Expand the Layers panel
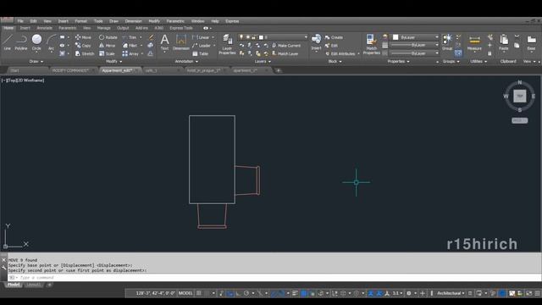 tap(263, 62)
